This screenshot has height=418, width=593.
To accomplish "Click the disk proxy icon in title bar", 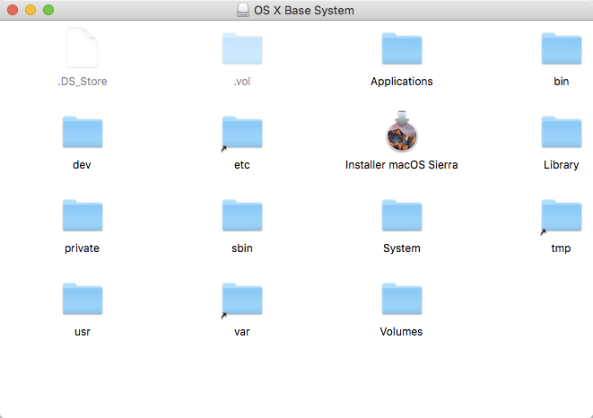I will [x=243, y=10].
